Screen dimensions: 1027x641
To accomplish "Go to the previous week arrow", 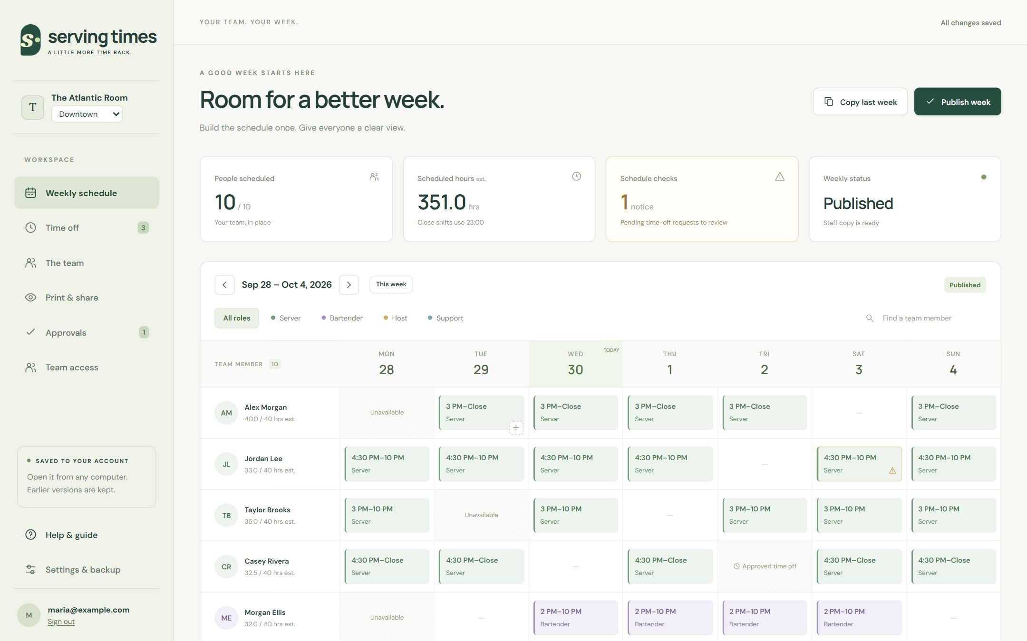I will click(x=224, y=285).
